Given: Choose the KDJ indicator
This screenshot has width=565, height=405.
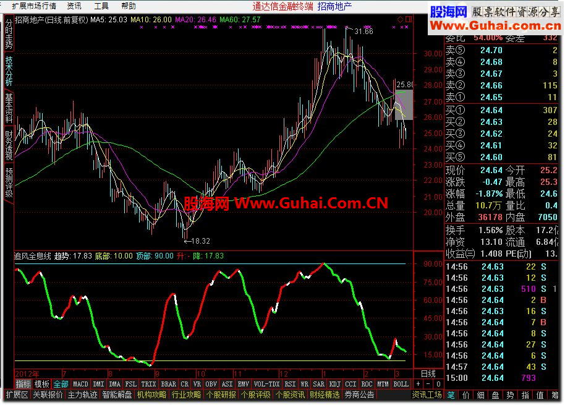Looking at the screenshot, I should tap(335, 384).
